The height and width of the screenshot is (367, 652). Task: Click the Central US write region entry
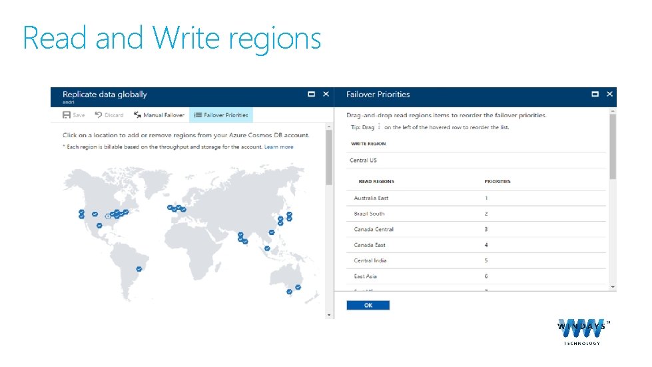click(x=476, y=161)
